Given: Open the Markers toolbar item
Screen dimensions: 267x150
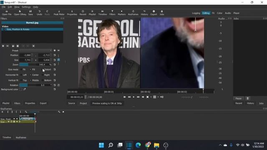Looking at the screenshot, I should [121, 13].
